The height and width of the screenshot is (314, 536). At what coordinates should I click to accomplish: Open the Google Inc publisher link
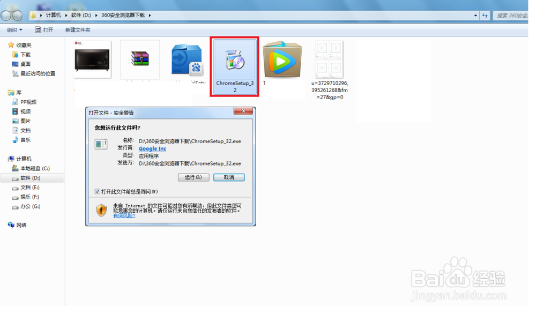[x=152, y=148]
